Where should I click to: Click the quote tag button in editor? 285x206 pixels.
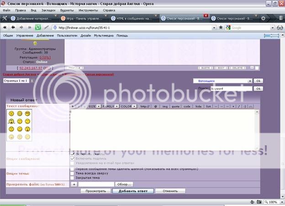(x=175, y=106)
